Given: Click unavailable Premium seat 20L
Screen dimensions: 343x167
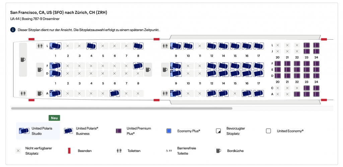Looking at the screenshot, I should pos(278,45).
